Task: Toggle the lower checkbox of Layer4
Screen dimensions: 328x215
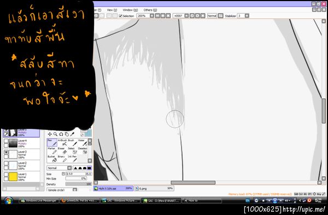Action: coord(6,145)
